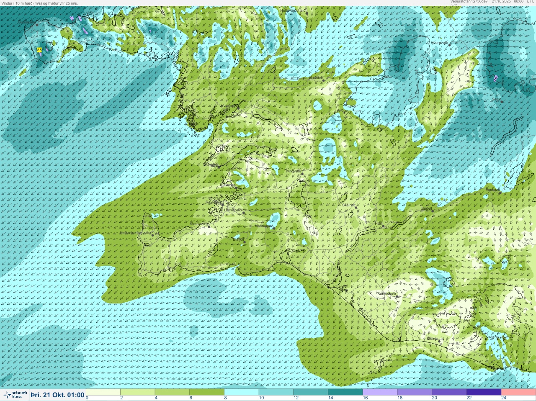The width and height of the screenshot is (536, 401).
Task: Click the 'Hvanneyri' place label
Action: tap(229, 106)
